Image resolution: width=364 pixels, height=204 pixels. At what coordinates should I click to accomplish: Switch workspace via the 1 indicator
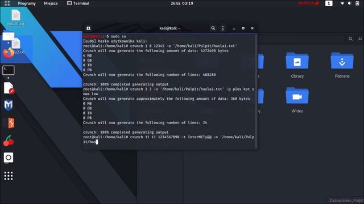[x=329, y=3]
